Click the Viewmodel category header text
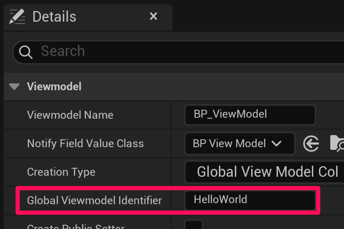This screenshot has width=344, height=229. tap(54, 87)
